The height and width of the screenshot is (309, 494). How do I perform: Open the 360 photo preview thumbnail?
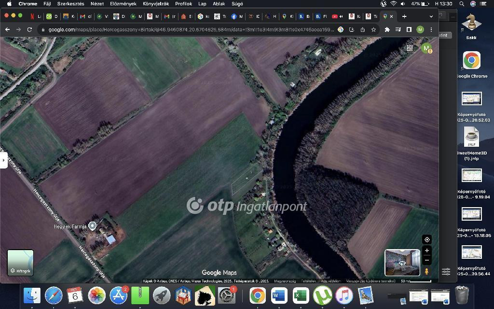[x=402, y=262]
